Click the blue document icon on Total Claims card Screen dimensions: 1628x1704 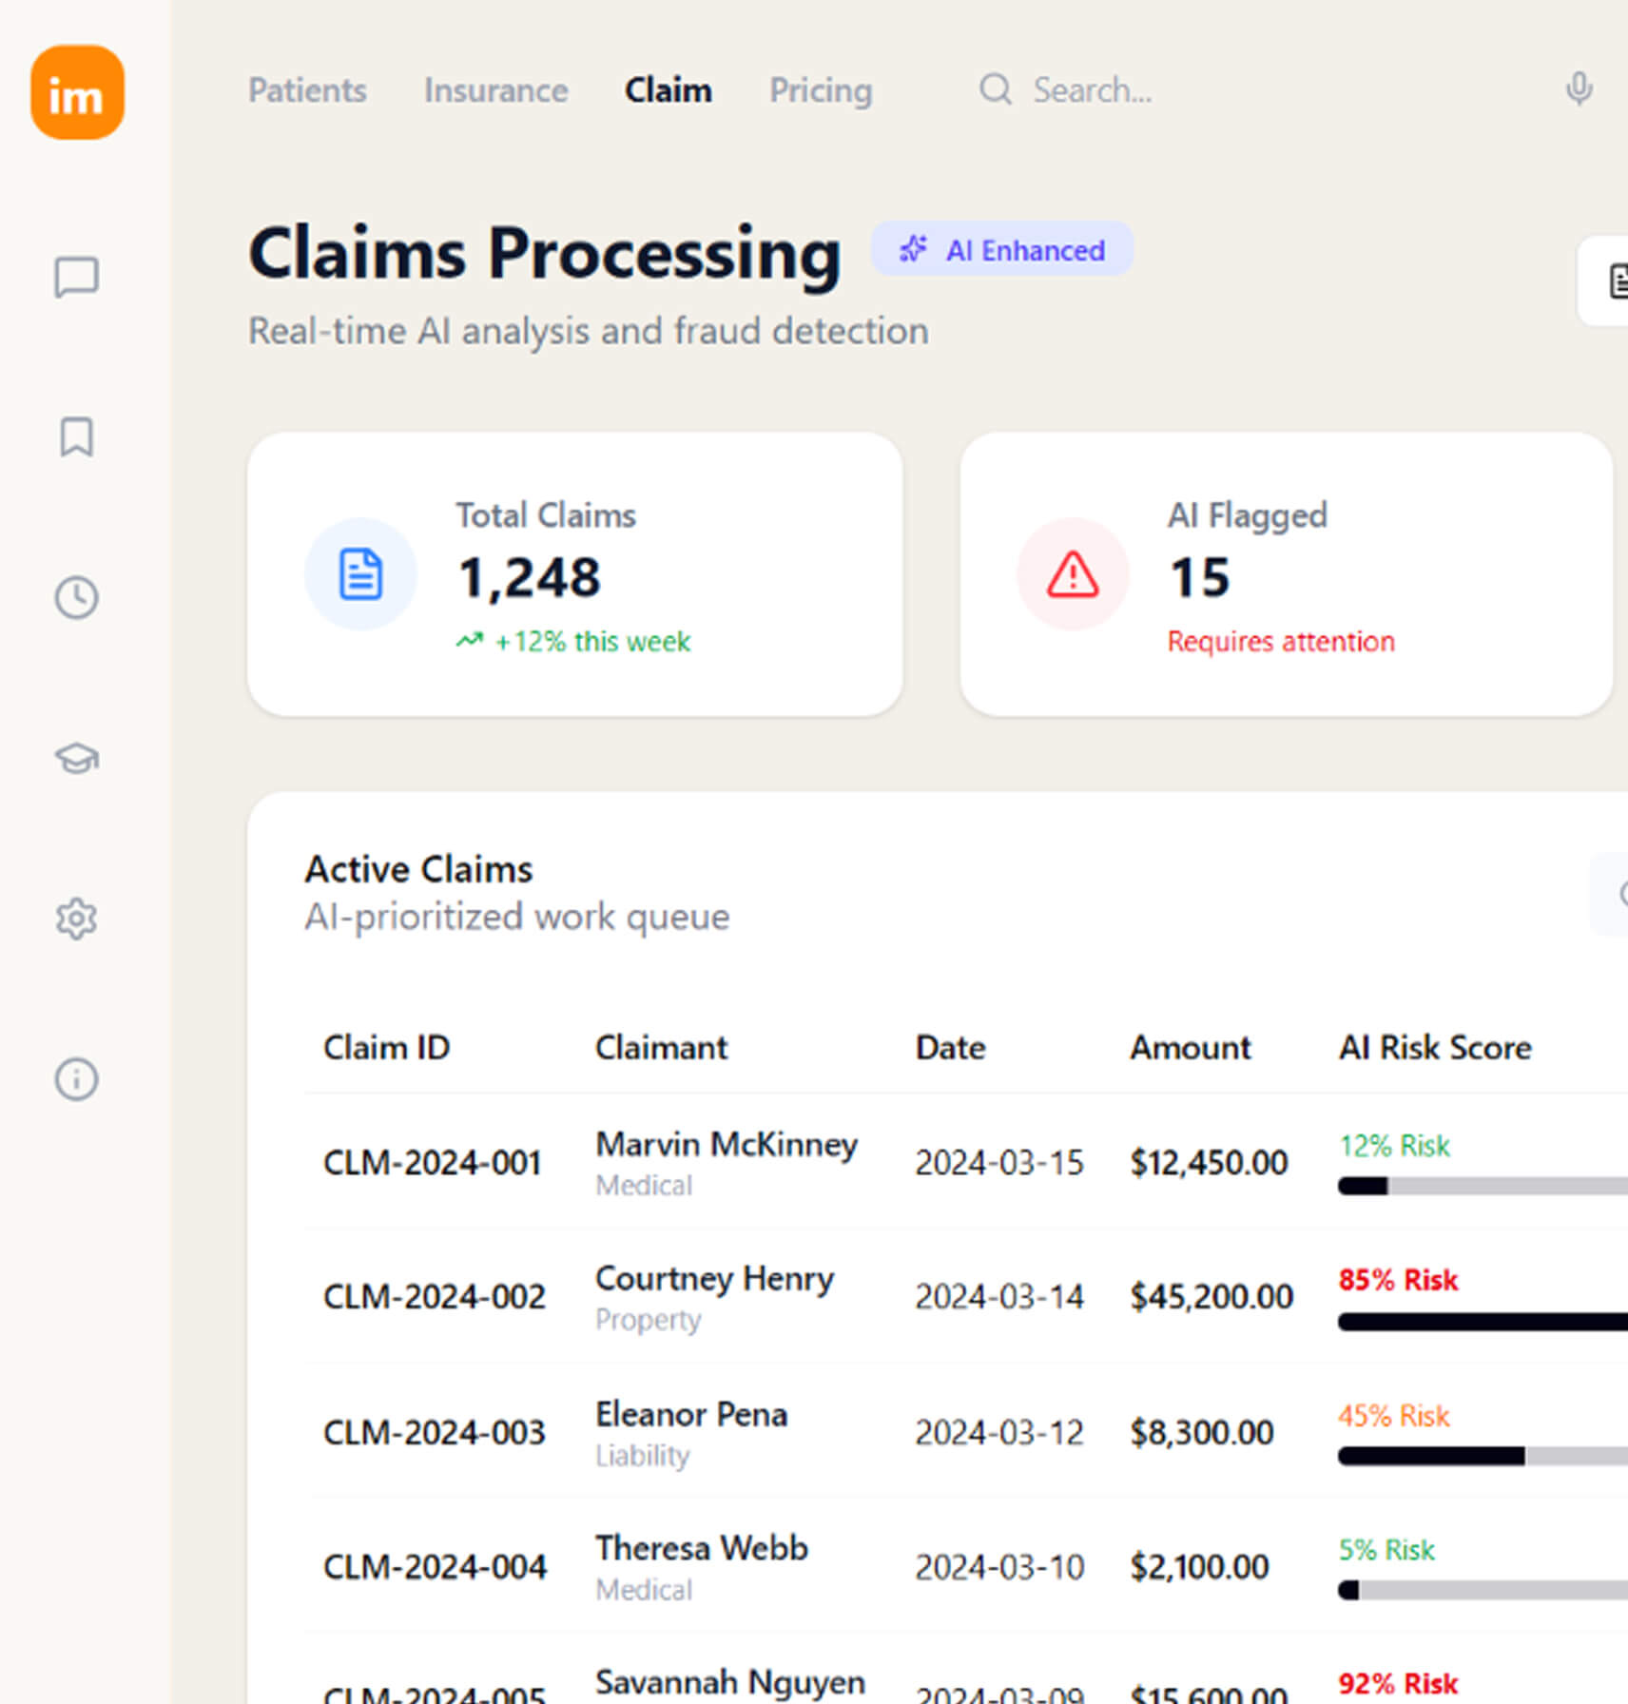click(x=360, y=573)
